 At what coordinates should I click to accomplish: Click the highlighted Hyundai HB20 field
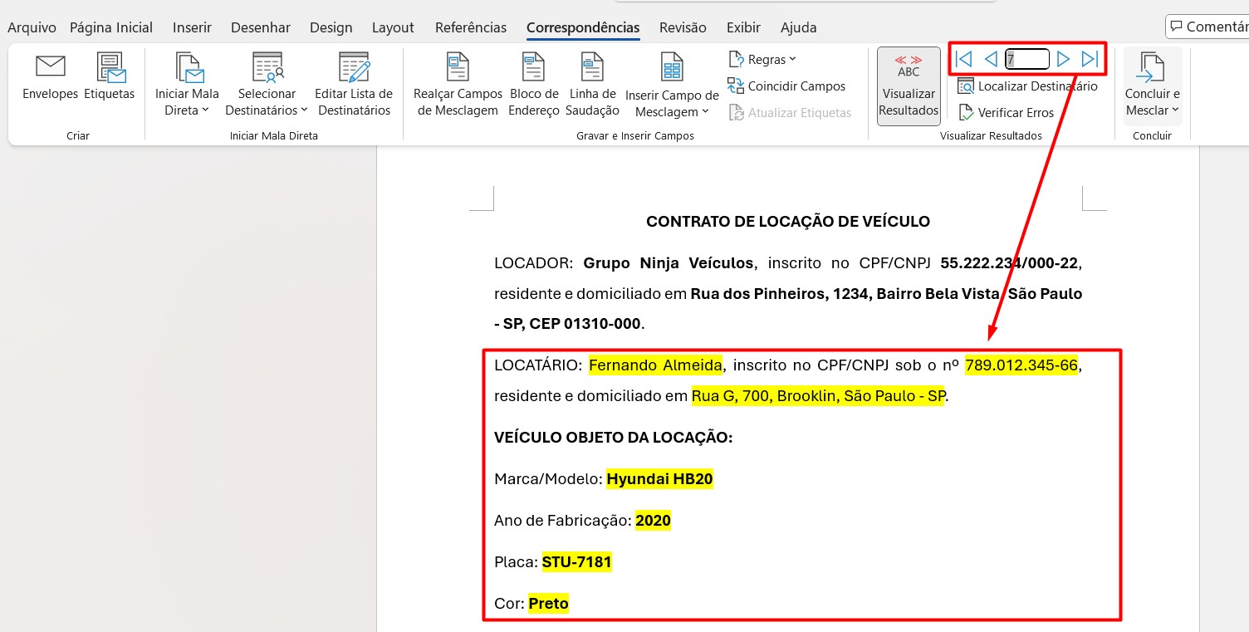[x=660, y=479]
